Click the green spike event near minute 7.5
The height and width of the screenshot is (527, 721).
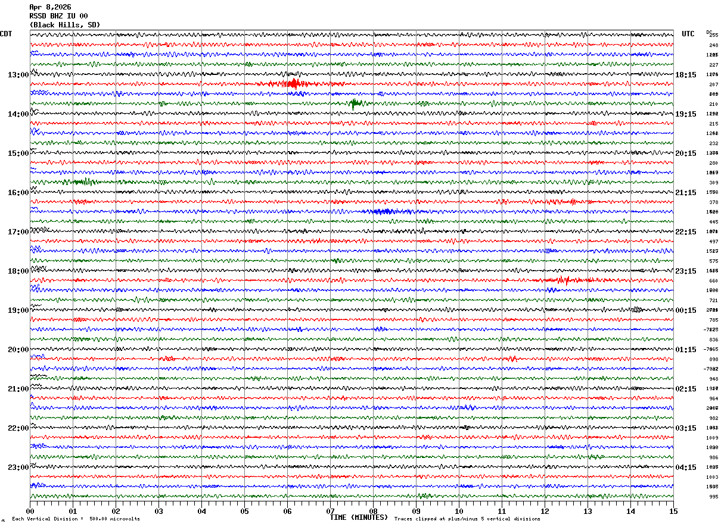pos(356,104)
